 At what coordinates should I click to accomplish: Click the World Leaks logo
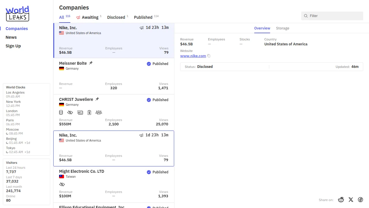point(18,14)
